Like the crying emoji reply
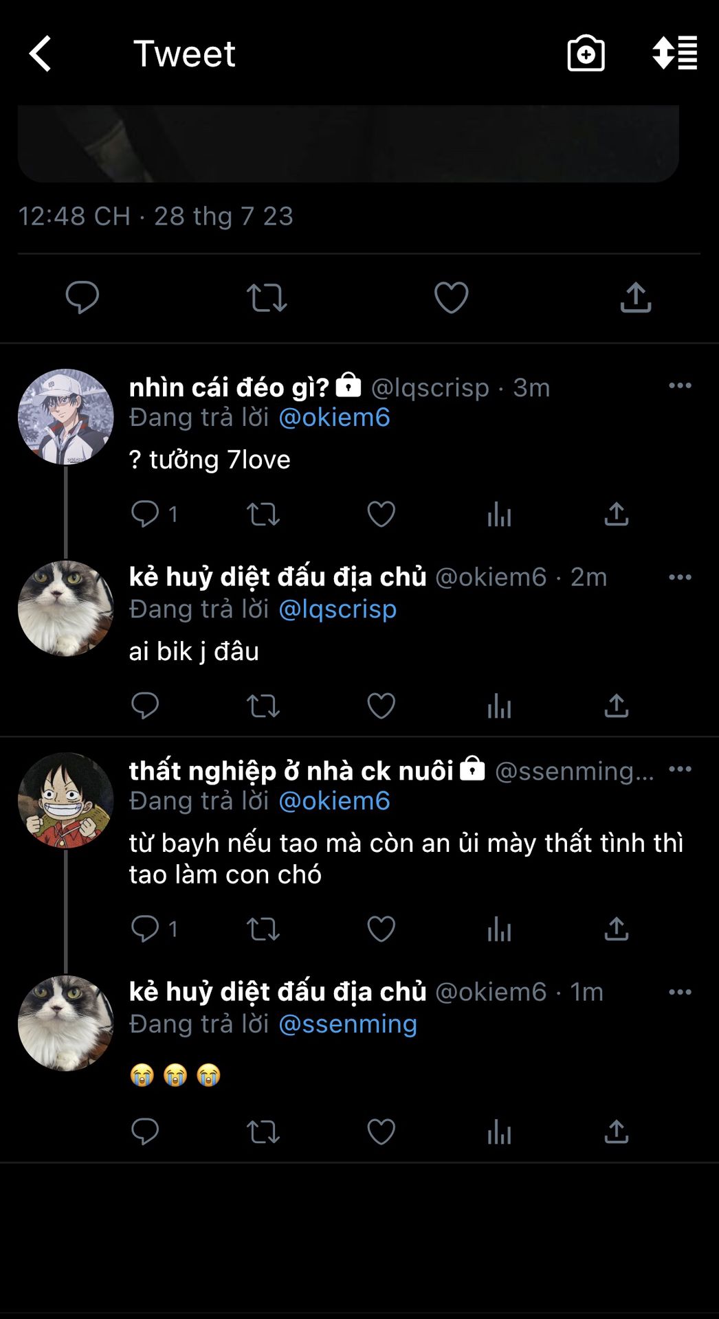This screenshot has width=719, height=1319. [x=381, y=1131]
